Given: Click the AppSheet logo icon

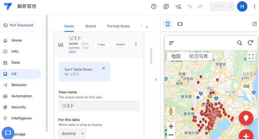Looking at the screenshot, I should pyautogui.click(x=8, y=6).
